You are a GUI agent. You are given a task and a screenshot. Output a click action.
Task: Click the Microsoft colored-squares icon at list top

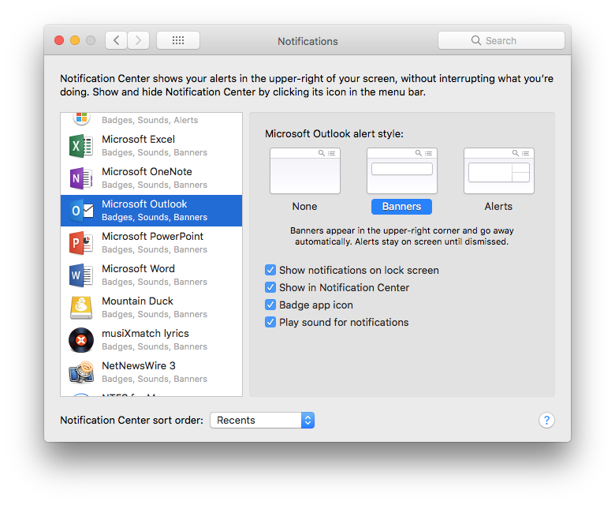click(81, 118)
